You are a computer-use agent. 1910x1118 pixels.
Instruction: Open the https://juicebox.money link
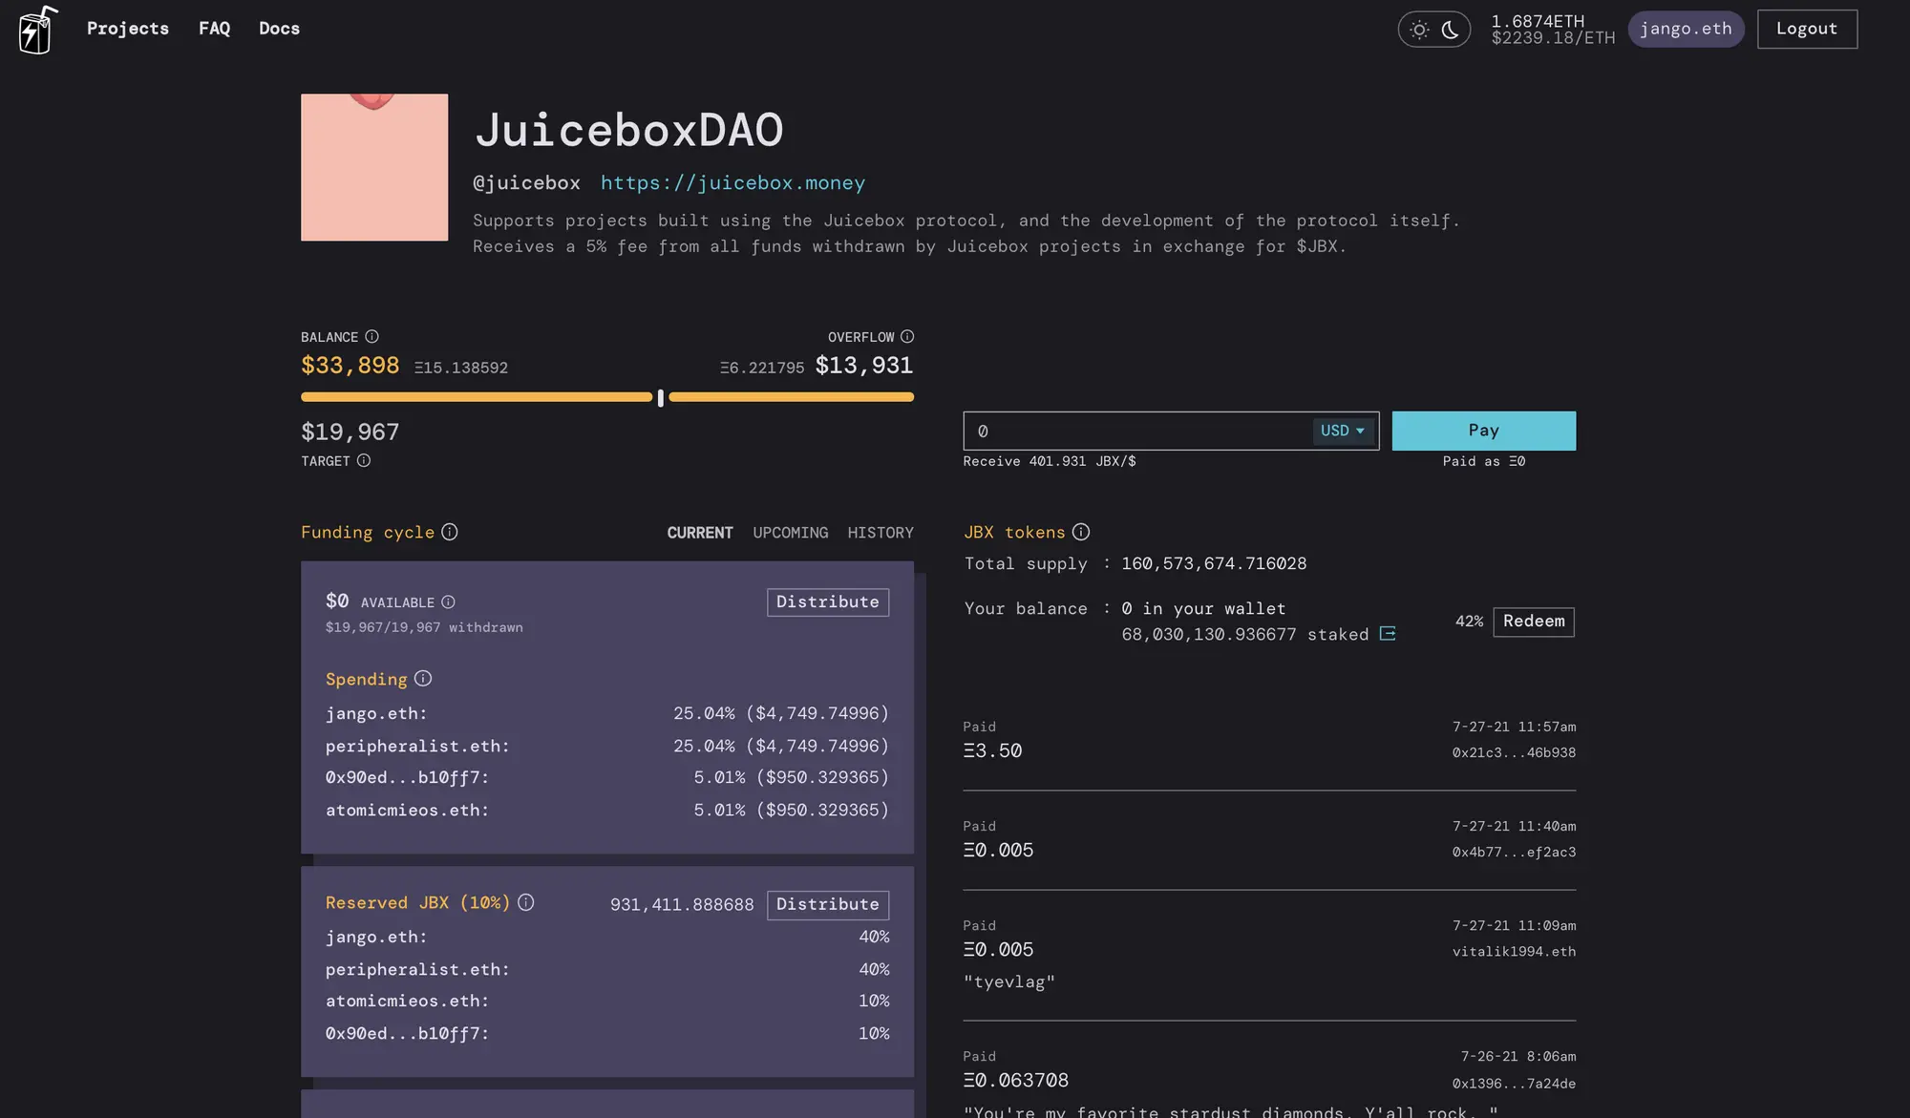732,182
